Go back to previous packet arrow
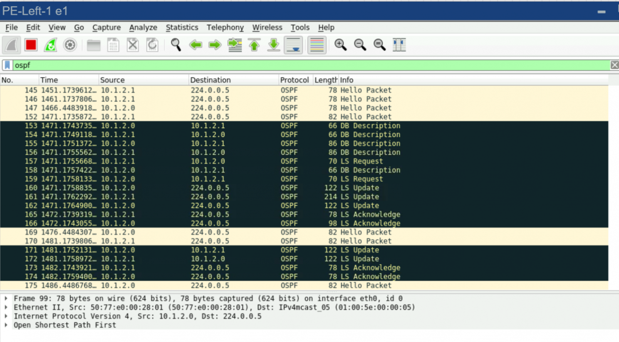 tap(195, 45)
